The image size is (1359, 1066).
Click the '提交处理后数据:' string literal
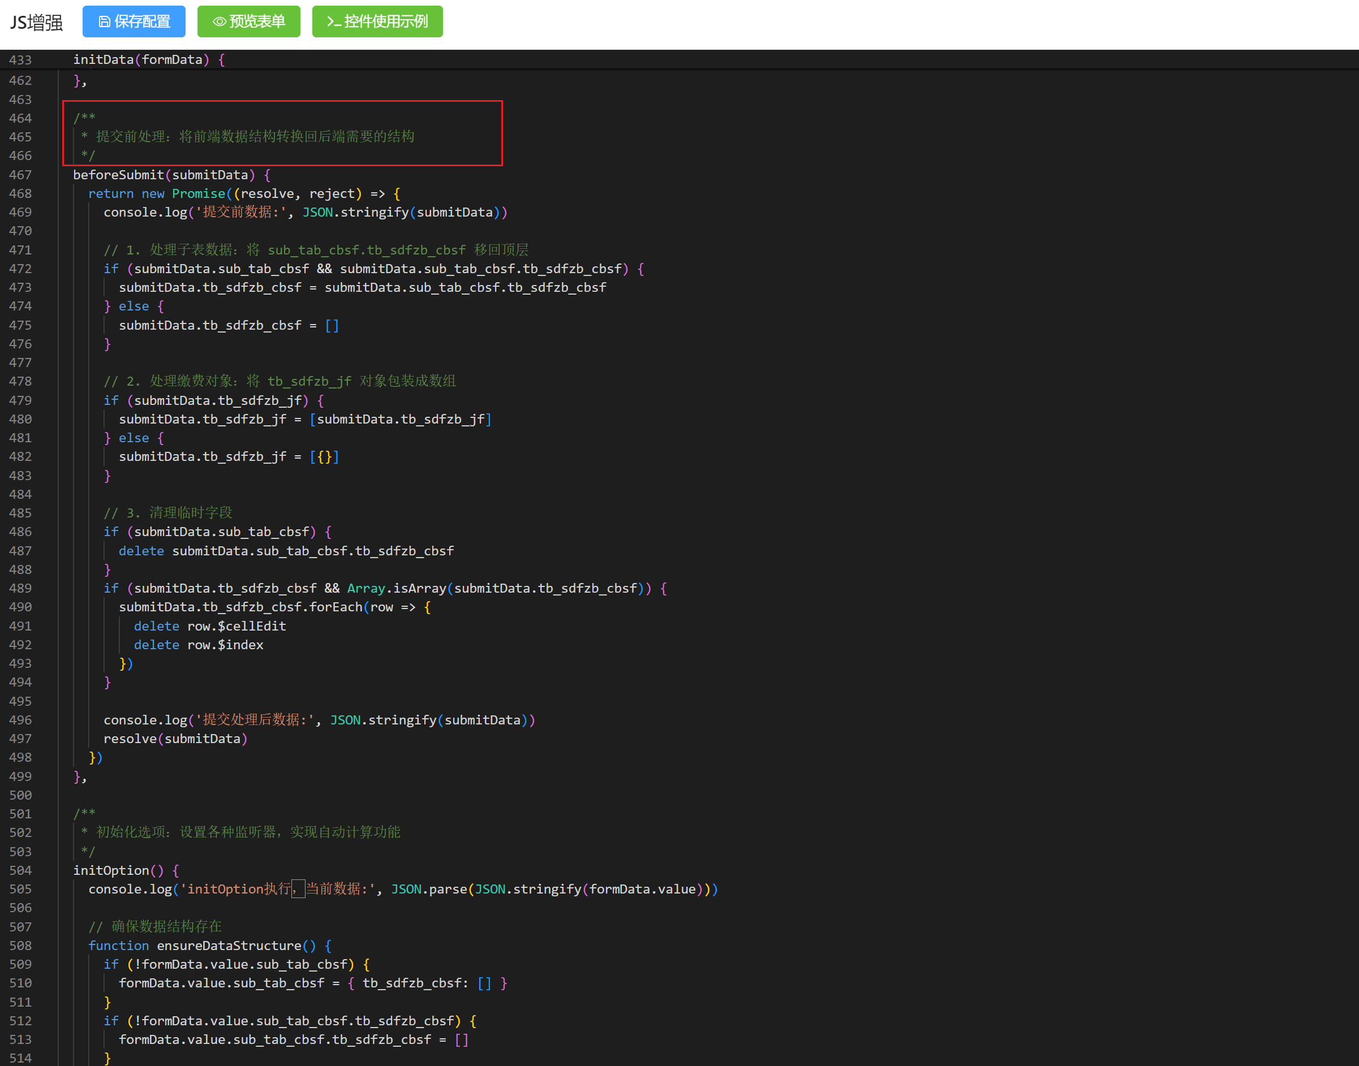(x=255, y=719)
